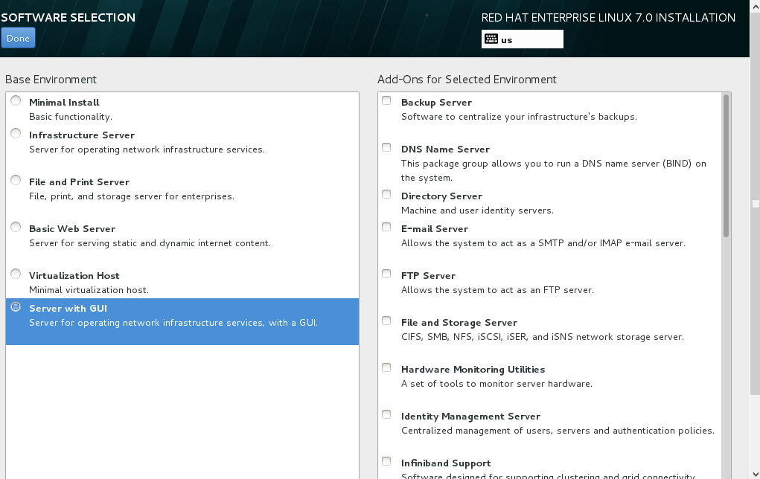Click the DNS Name Server title text
The width and height of the screenshot is (760, 479).
click(445, 150)
